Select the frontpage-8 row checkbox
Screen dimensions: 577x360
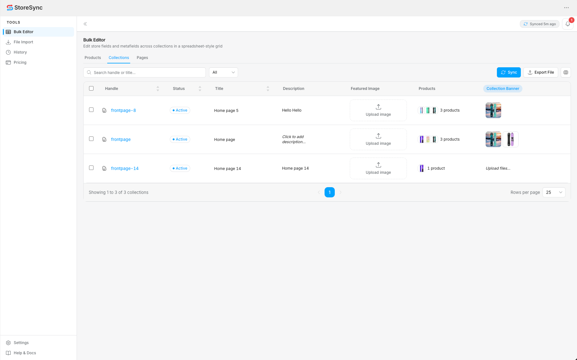[x=91, y=110]
